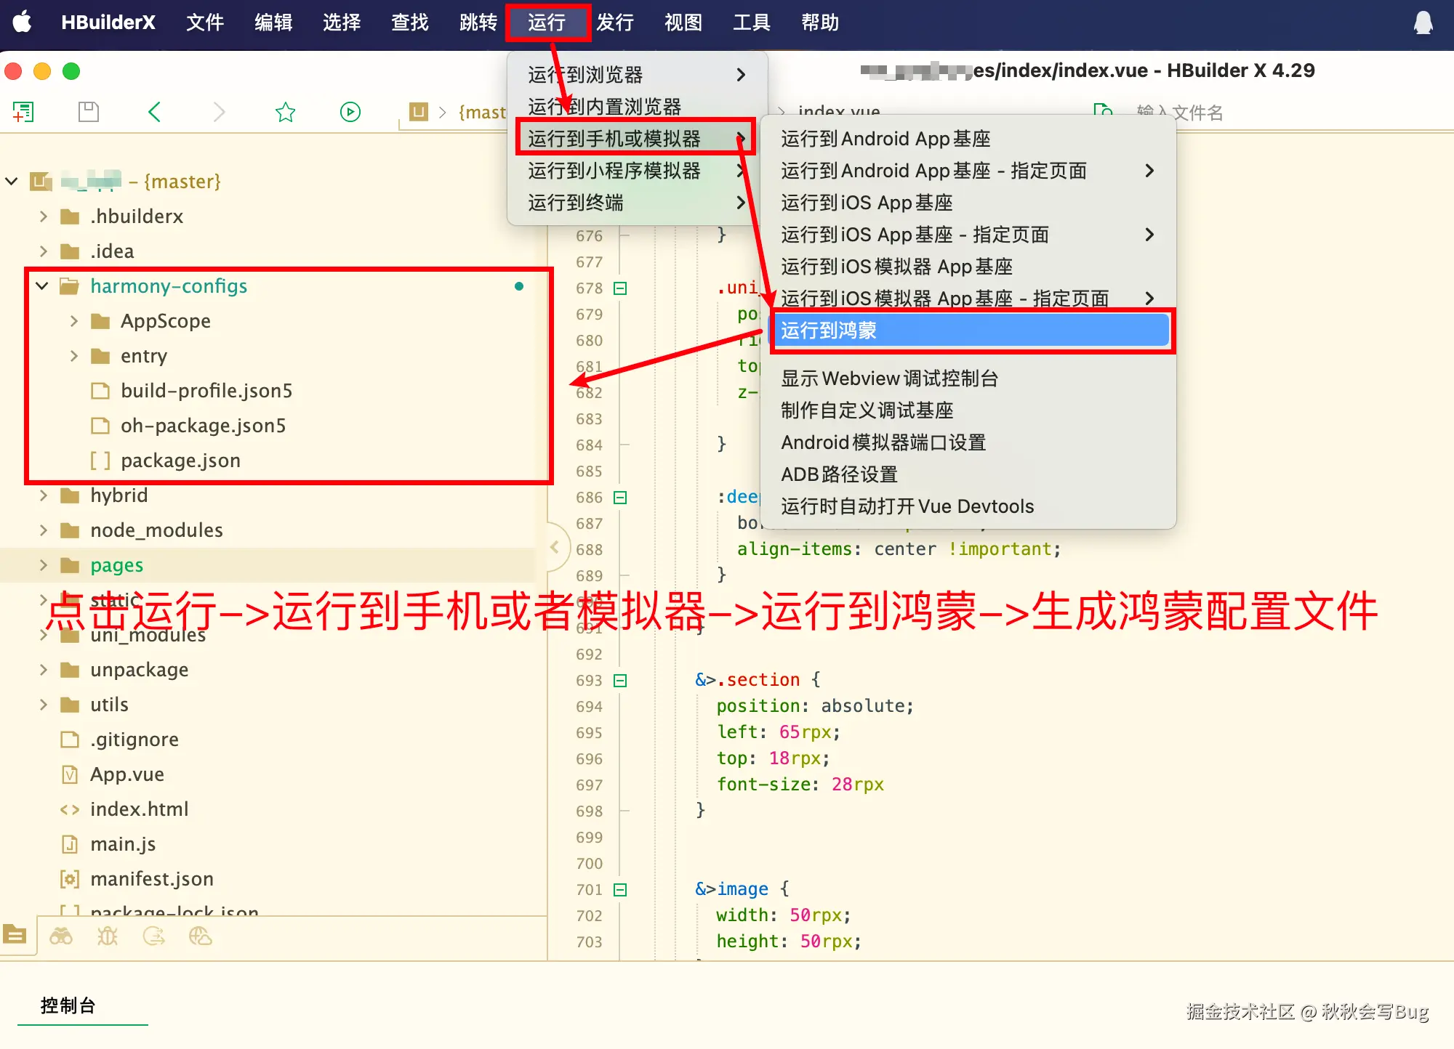Expand the node_modules folder
This screenshot has height=1049, width=1454.
click(44, 530)
